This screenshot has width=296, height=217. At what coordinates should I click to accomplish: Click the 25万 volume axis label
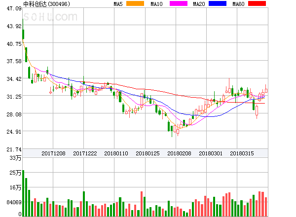15,173
